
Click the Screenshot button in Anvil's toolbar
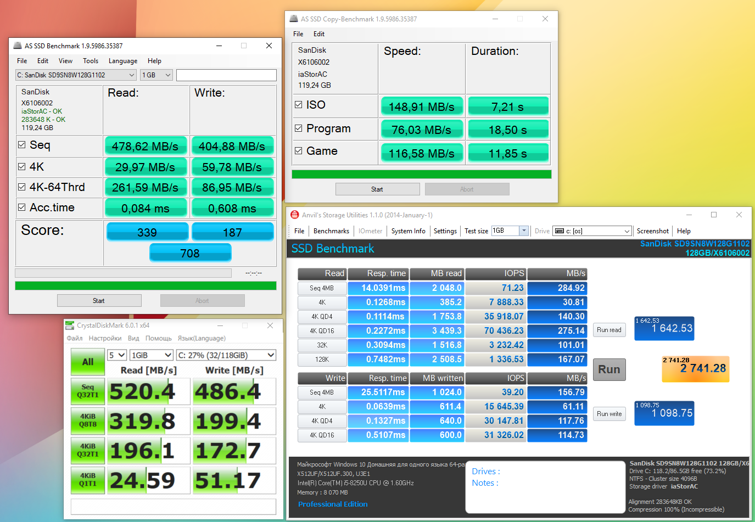(653, 231)
